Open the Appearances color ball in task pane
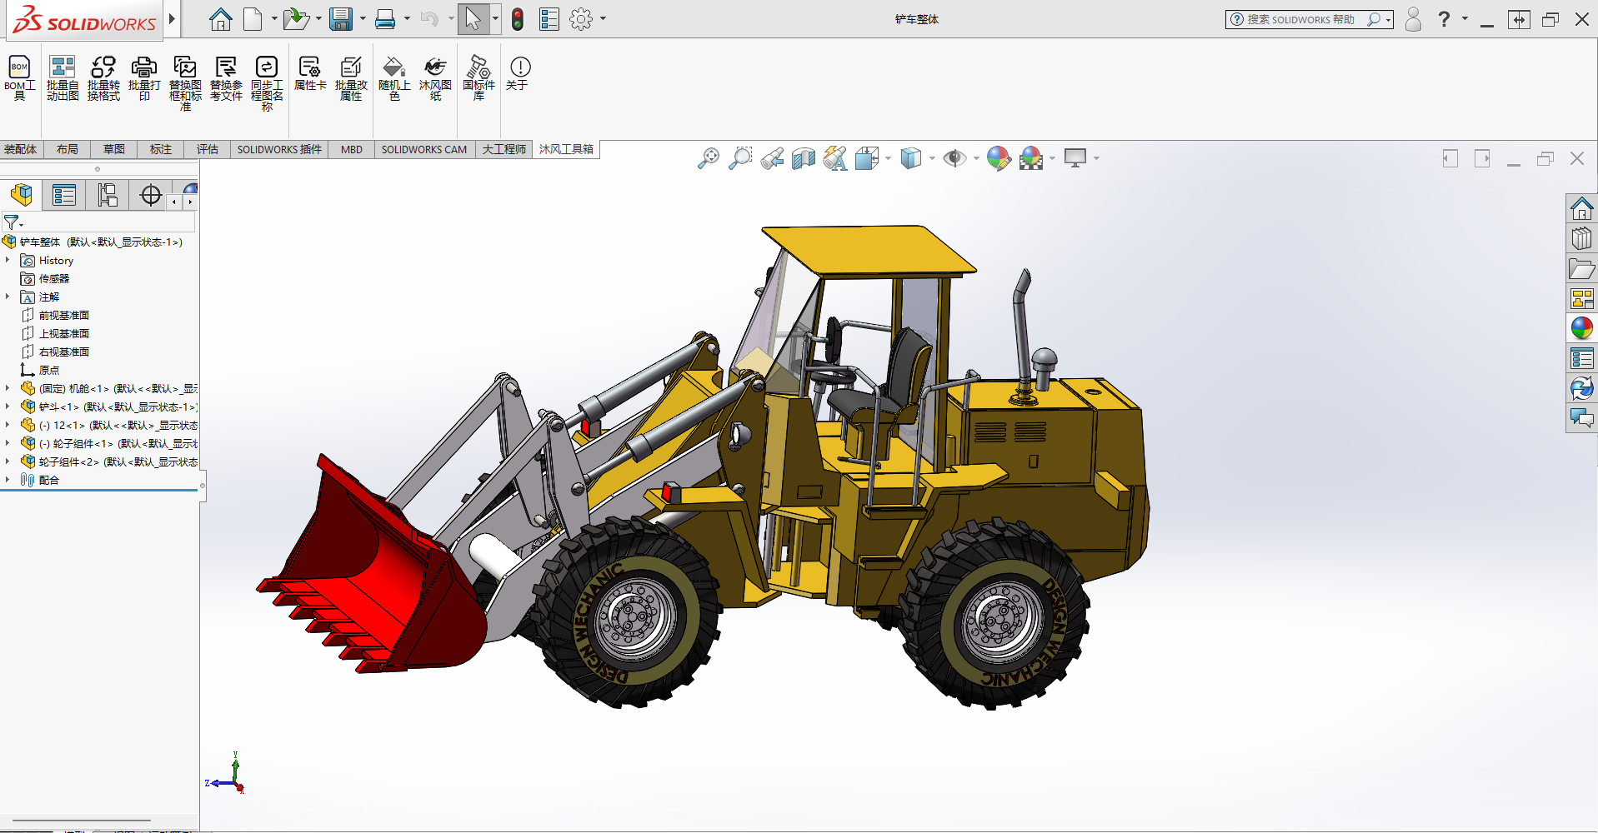The height and width of the screenshot is (833, 1598). click(x=1581, y=327)
